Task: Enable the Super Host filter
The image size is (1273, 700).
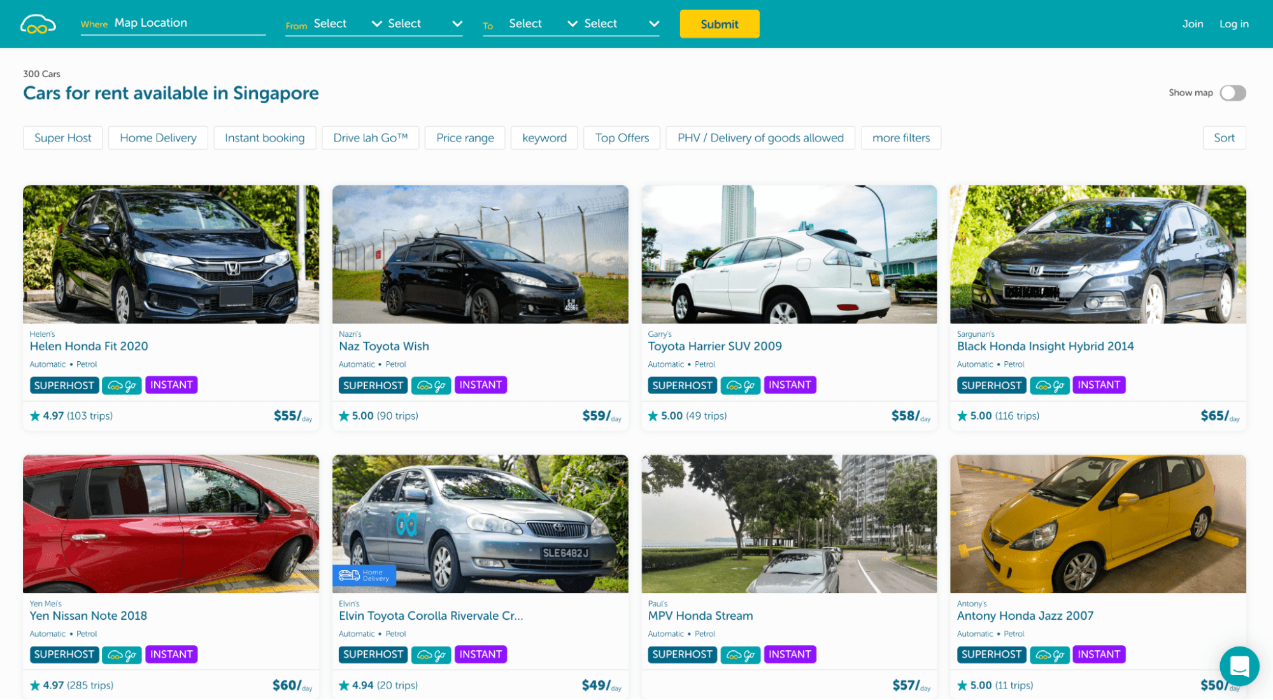Action: (62, 138)
